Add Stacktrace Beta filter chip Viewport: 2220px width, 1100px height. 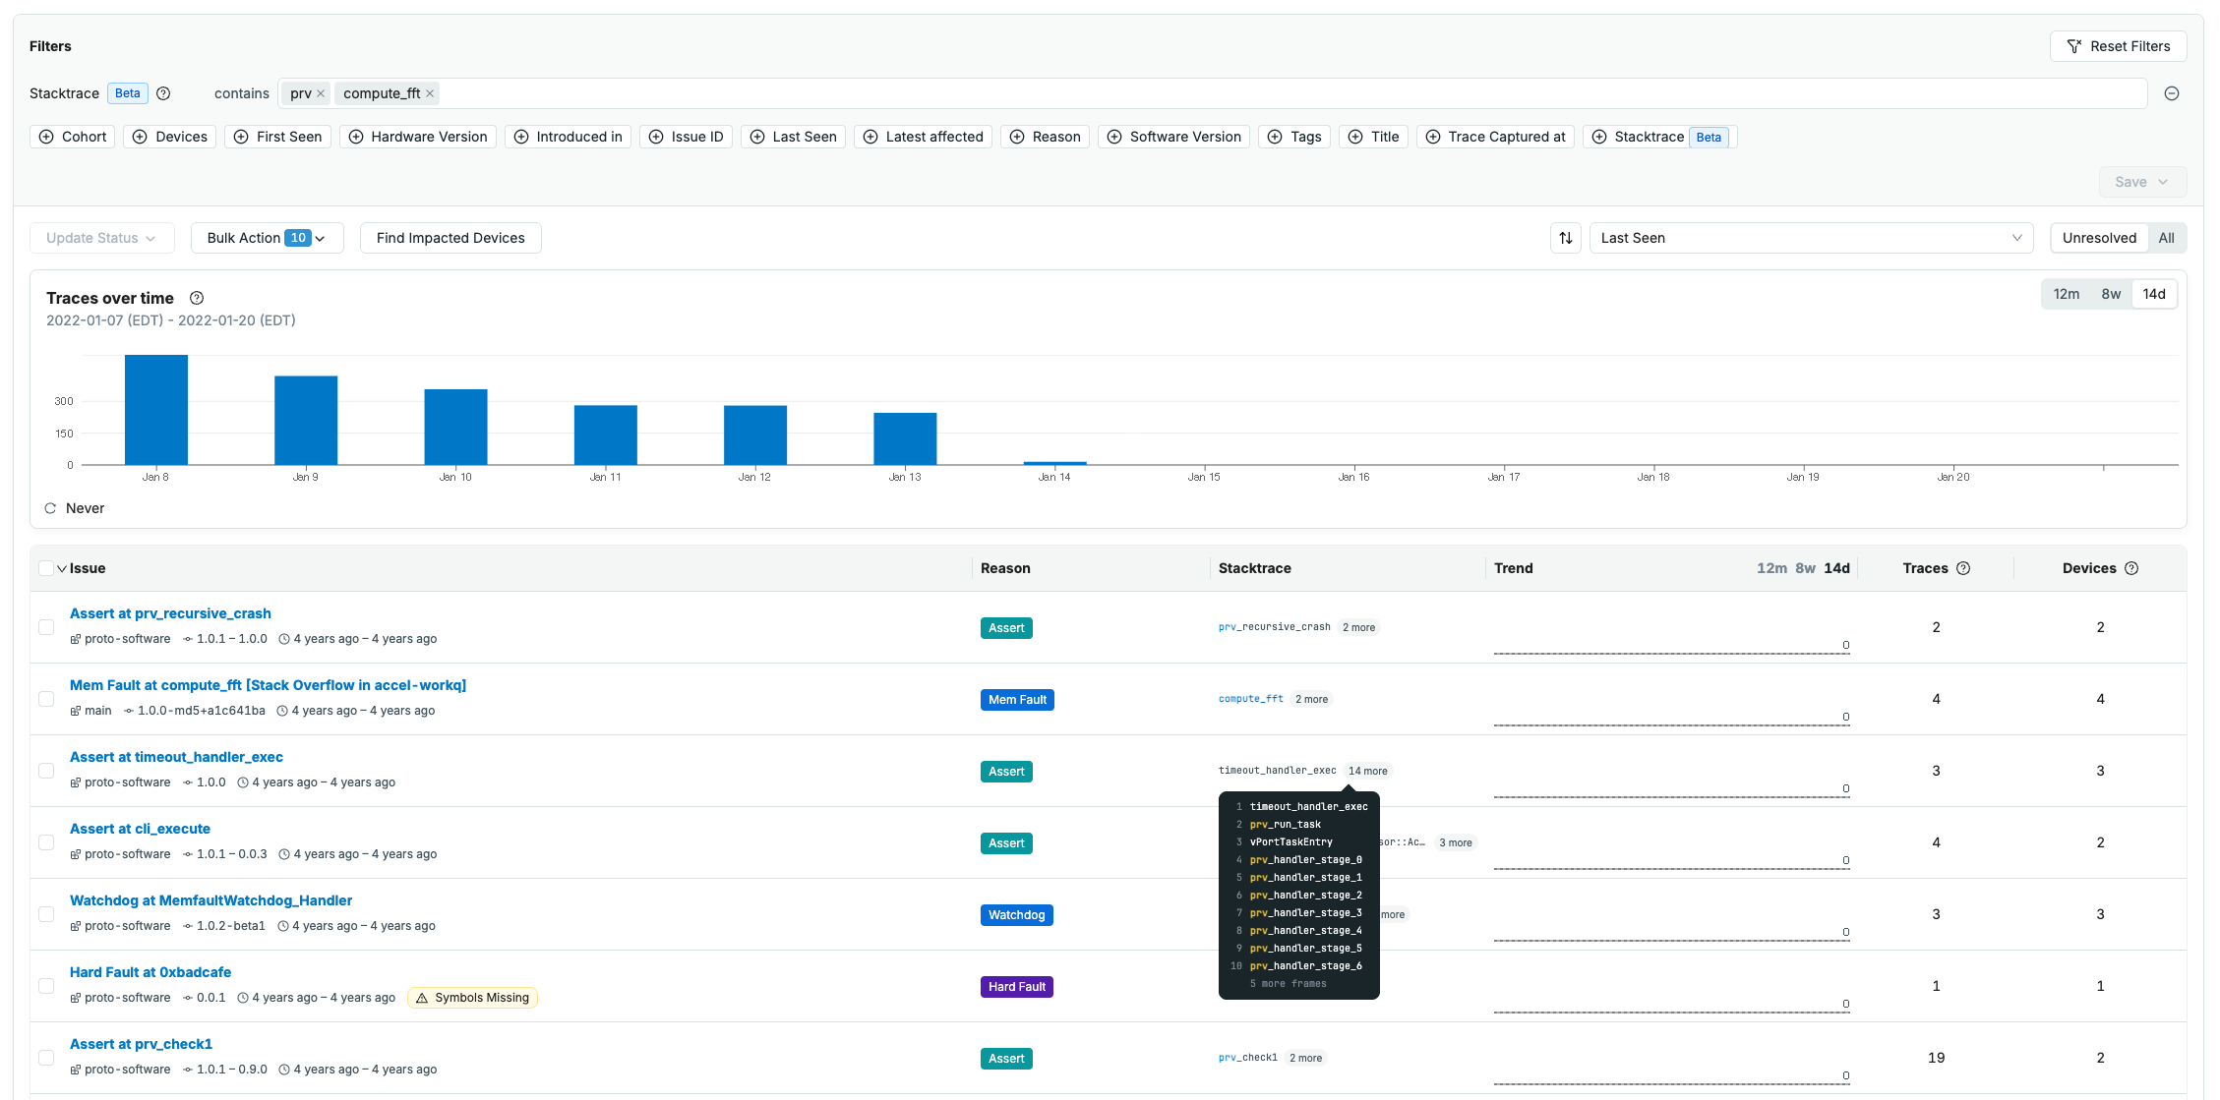1660,137
